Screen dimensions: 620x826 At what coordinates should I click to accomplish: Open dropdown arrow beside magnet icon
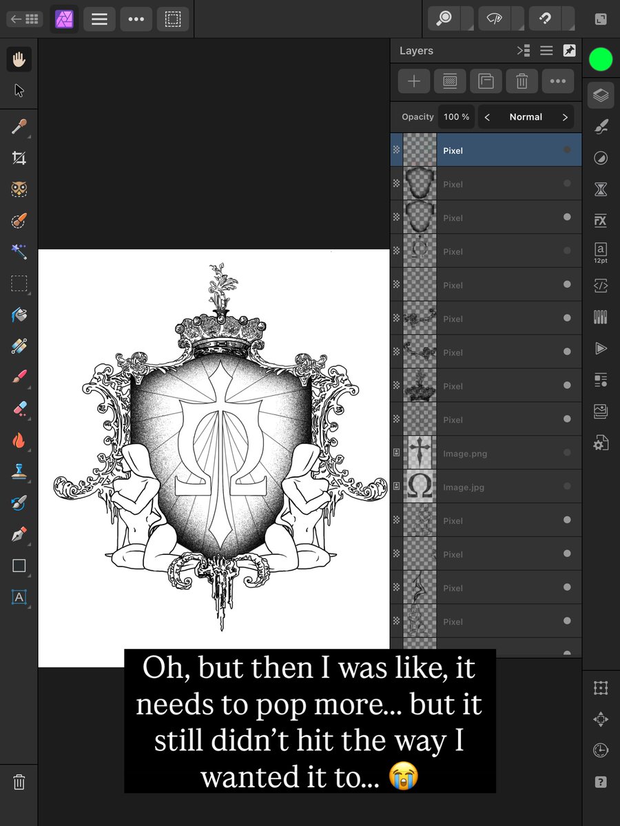click(568, 19)
